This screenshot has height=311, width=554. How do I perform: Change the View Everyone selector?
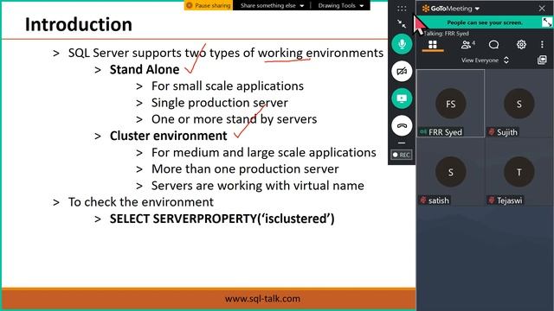click(x=485, y=60)
